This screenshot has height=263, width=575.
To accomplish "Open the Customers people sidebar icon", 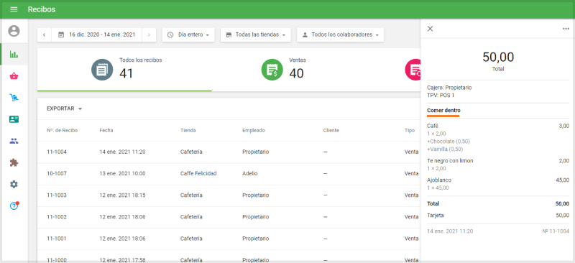I will pyautogui.click(x=14, y=142).
